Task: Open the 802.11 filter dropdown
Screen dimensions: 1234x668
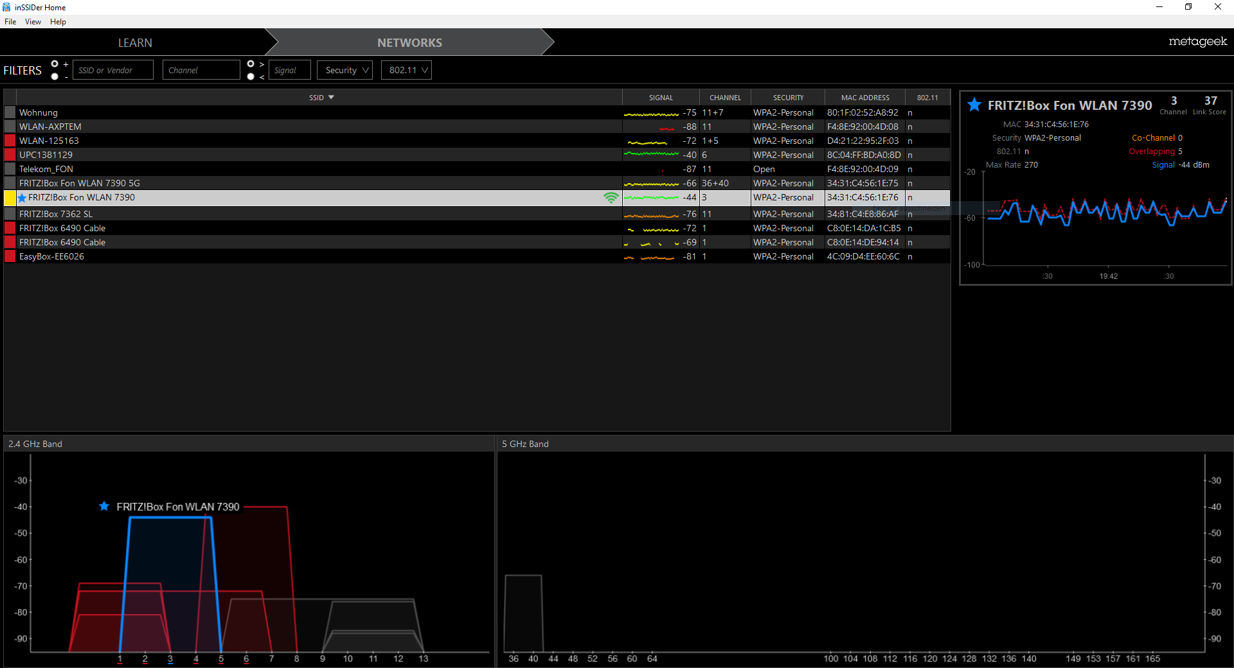Action: [406, 70]
